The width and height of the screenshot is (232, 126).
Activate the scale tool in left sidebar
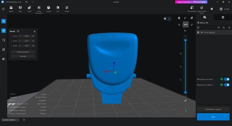[3, 50]
